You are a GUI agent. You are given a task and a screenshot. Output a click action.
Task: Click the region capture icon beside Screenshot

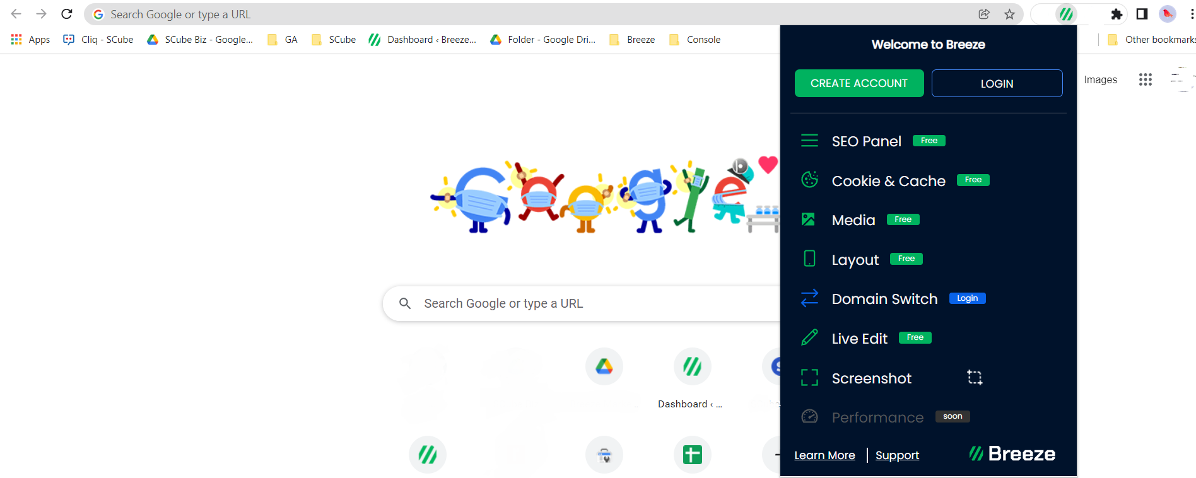click(x=975, y=377)
